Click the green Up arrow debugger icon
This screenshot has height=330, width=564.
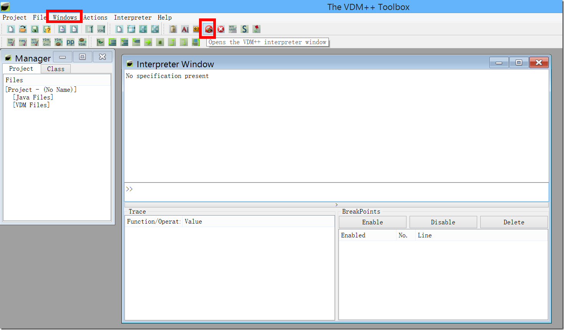172,42
